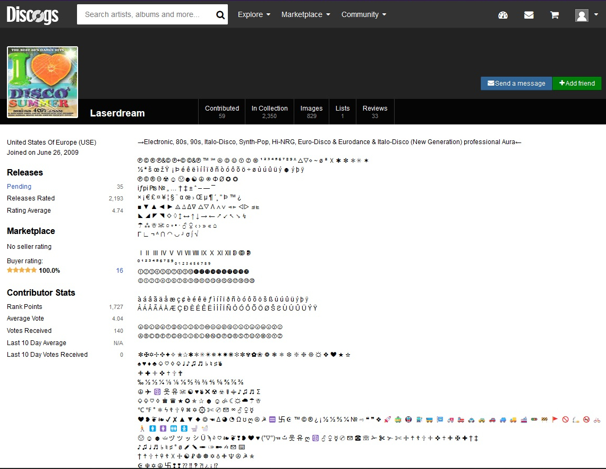Screen dimensions: 606x469
Task: Focus the search artists and albums field
Action: (144, 14)
